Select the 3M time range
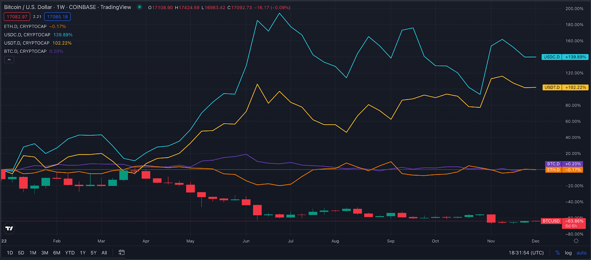The width and height of the screenshot is (591, 260). (45, 253)
